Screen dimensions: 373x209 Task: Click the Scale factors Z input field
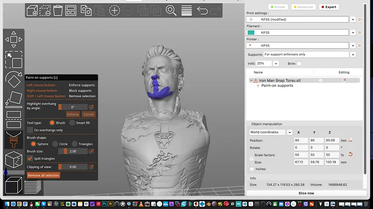coord(332,155)
